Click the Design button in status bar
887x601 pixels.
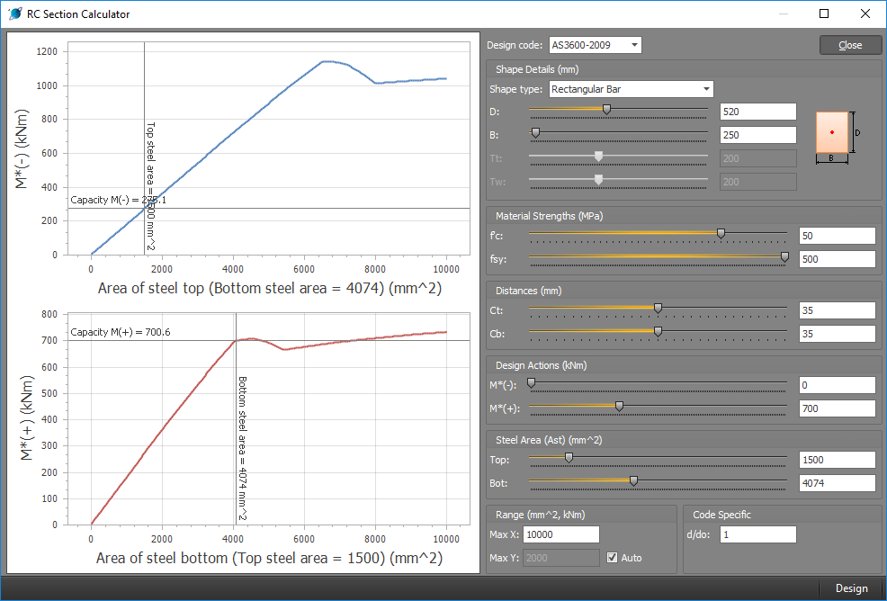tap(851, 588)
